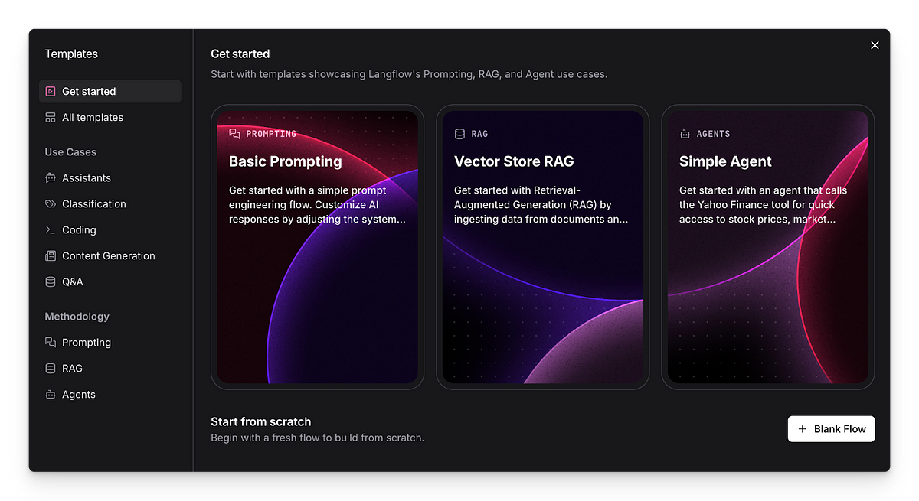
Task: Click the All templates grid icon
Action: (51, 118)
